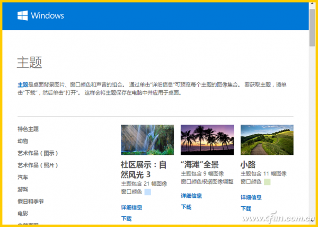
Task: Click 详细信息 under 社区展示：自然风光 3
Action: 131,207
